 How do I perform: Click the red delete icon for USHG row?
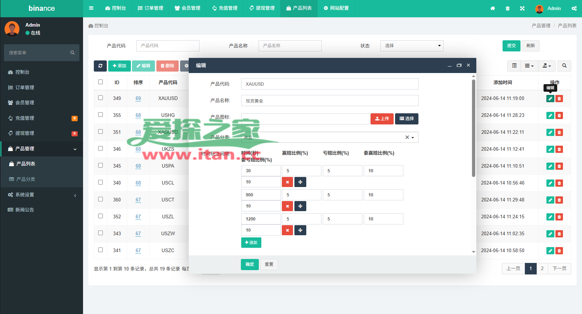[x=559, y=115]
